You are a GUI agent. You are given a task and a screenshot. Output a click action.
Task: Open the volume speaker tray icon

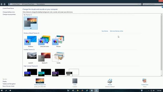pos(154,90)
